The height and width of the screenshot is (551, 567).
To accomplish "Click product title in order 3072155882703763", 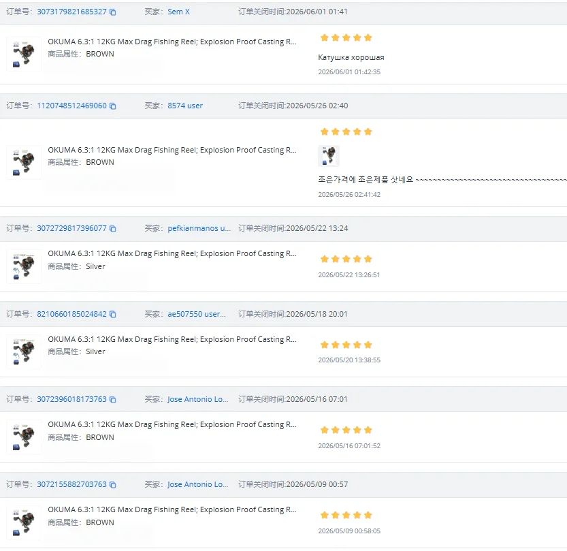I will click(x=172, y=509).
